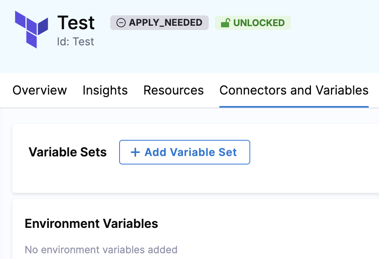Click the workspace title Test
Image resolution: width=379 pixels, height=259 pixels.
click(x=76, y=23)
